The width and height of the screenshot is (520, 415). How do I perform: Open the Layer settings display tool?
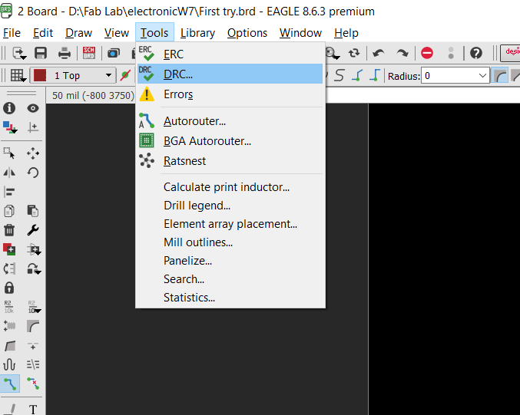[x=10, y=127]
